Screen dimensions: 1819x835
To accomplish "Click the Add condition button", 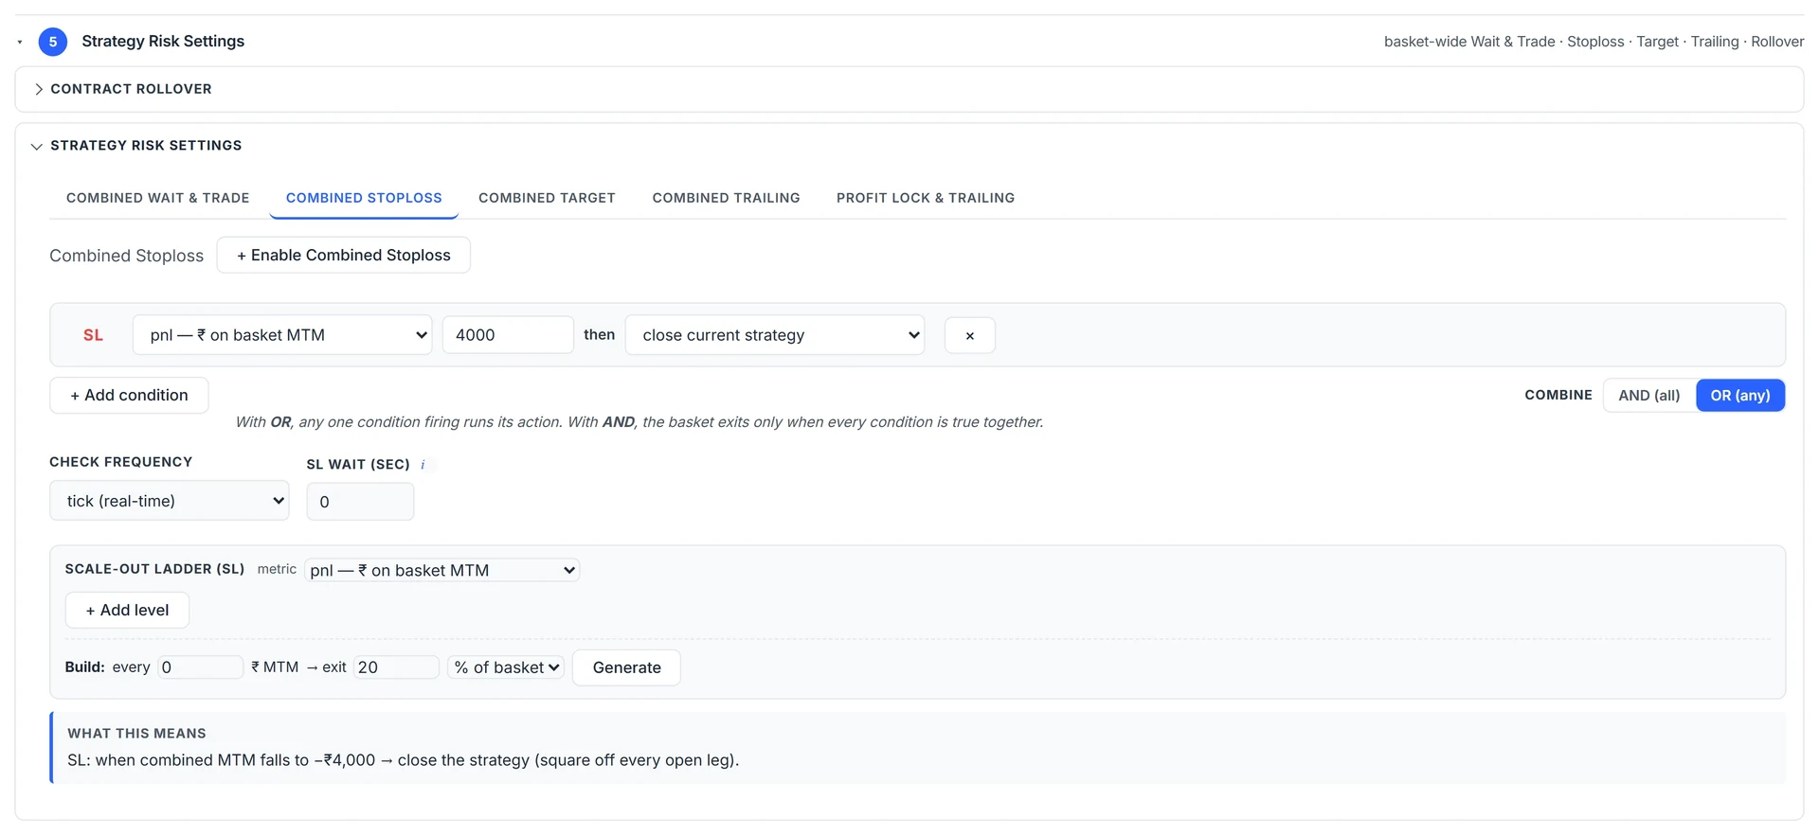I will pyautogui.click(x=129, y=396).
